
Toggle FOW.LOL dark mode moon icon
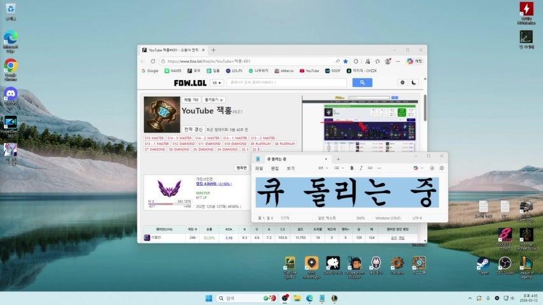(414, 83)
